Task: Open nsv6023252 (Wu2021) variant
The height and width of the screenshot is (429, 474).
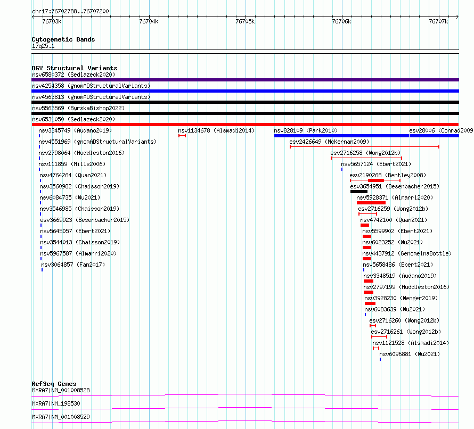Action: [x=393, y=242]
